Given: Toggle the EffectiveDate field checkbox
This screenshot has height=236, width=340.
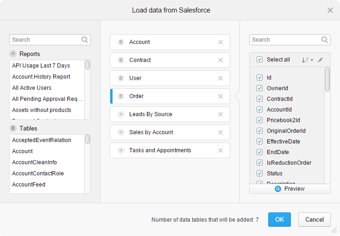Looking at the screenshot, I should (x=259, y=142).
